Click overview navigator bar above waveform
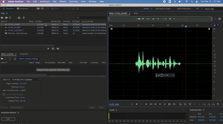This screenshot has height=124, width=223. tap(160, 19)
